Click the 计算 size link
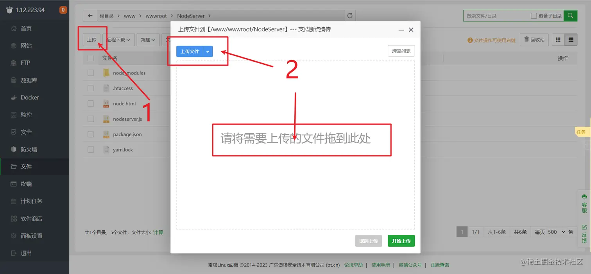Image resolution: width=591 pixels, height=274 pixels. (158, 232)
